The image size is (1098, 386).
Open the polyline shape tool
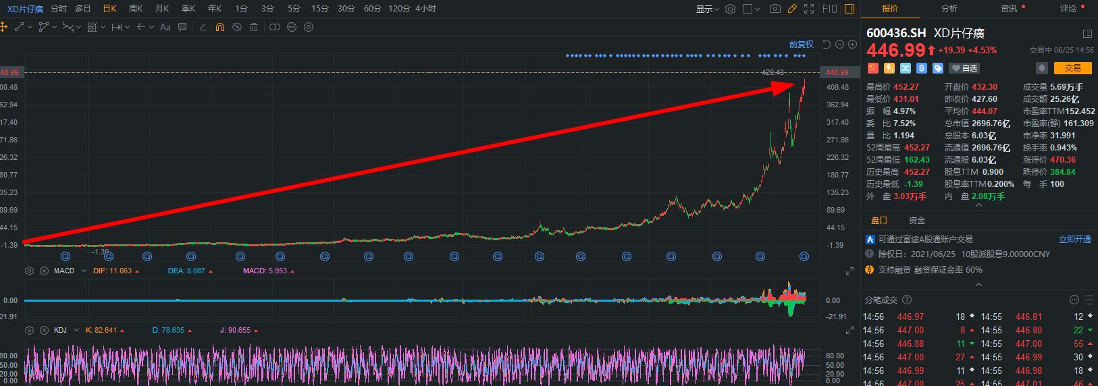click(44, 27)
